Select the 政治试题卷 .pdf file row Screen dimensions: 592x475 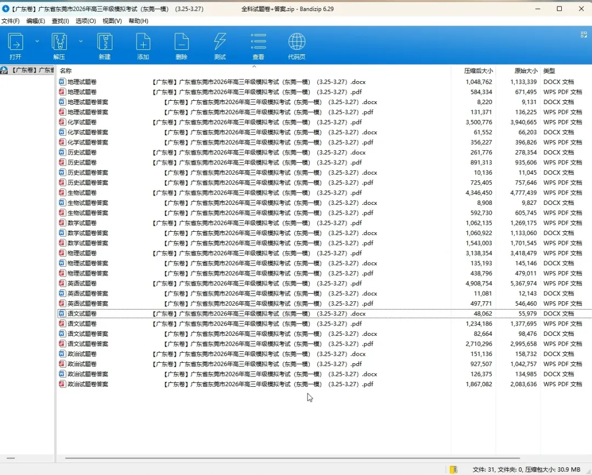pyautogui.click(x=325, y=364)
